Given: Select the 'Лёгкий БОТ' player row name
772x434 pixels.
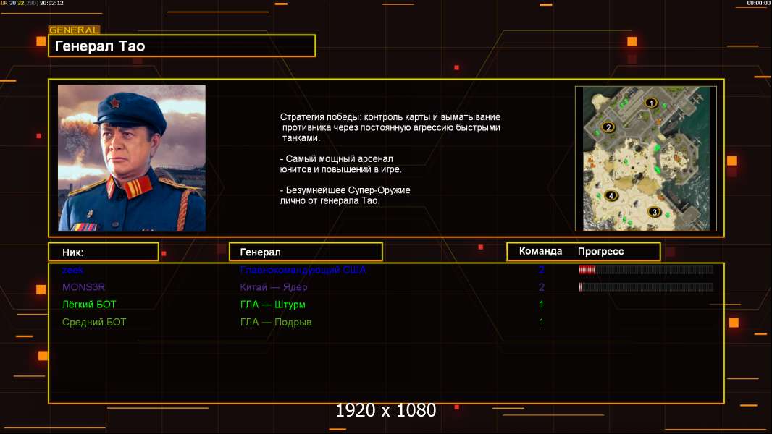Looking at the screenshot, I should pos(89,305).
